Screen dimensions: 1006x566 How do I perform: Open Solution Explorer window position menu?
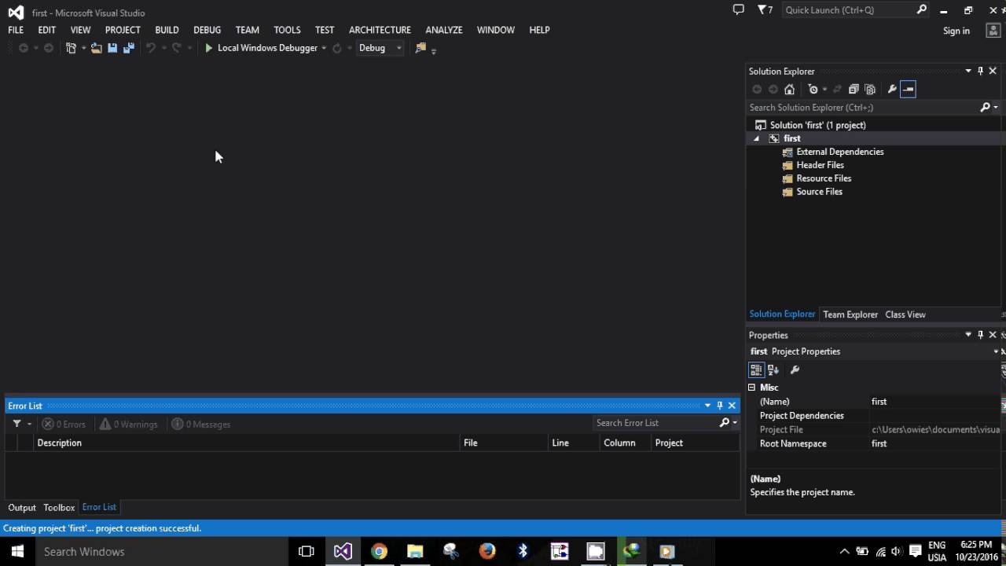(968, 71)
